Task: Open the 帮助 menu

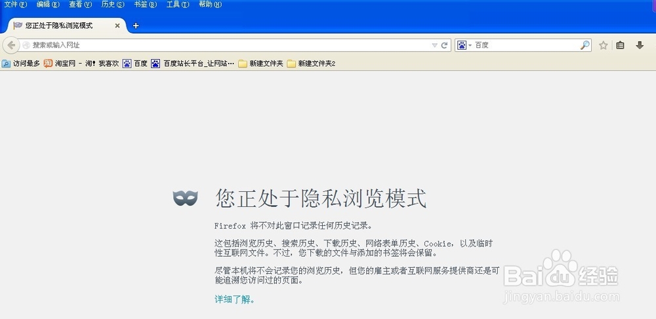Action: point(211,5)
